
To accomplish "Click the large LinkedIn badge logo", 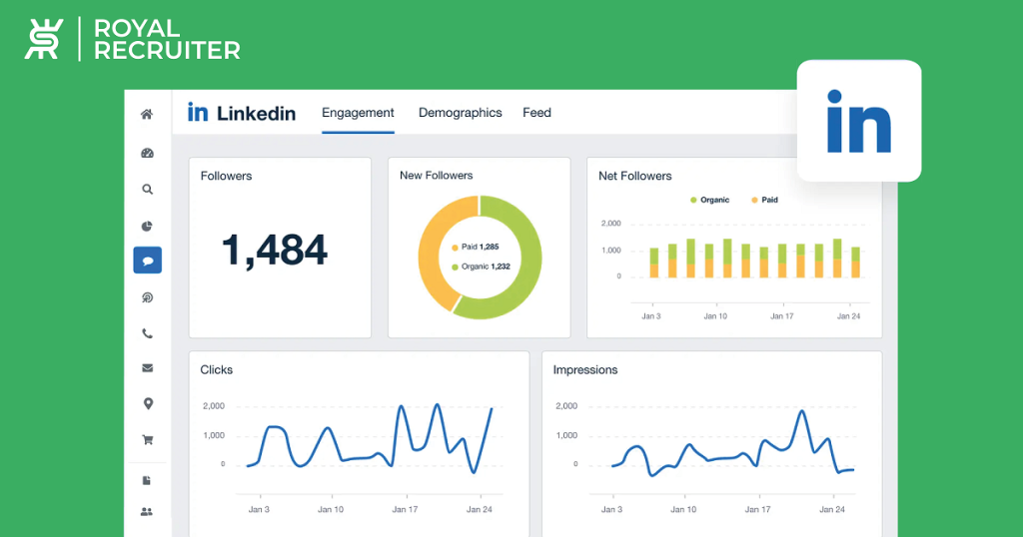I will (858, 121).
